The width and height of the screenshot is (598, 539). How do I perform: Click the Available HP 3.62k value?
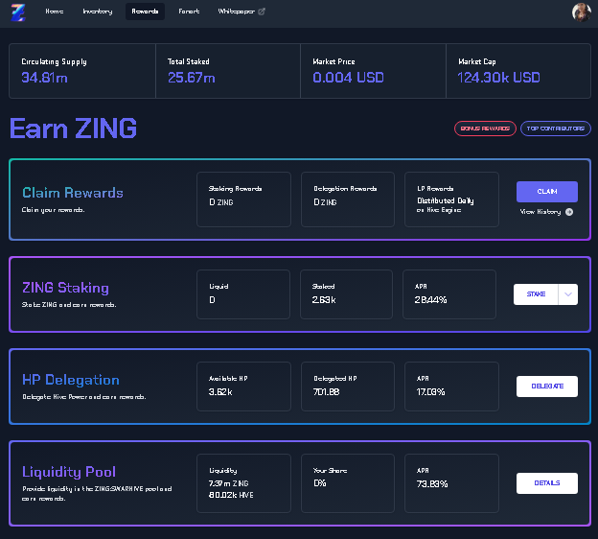(x=220, y=392)
